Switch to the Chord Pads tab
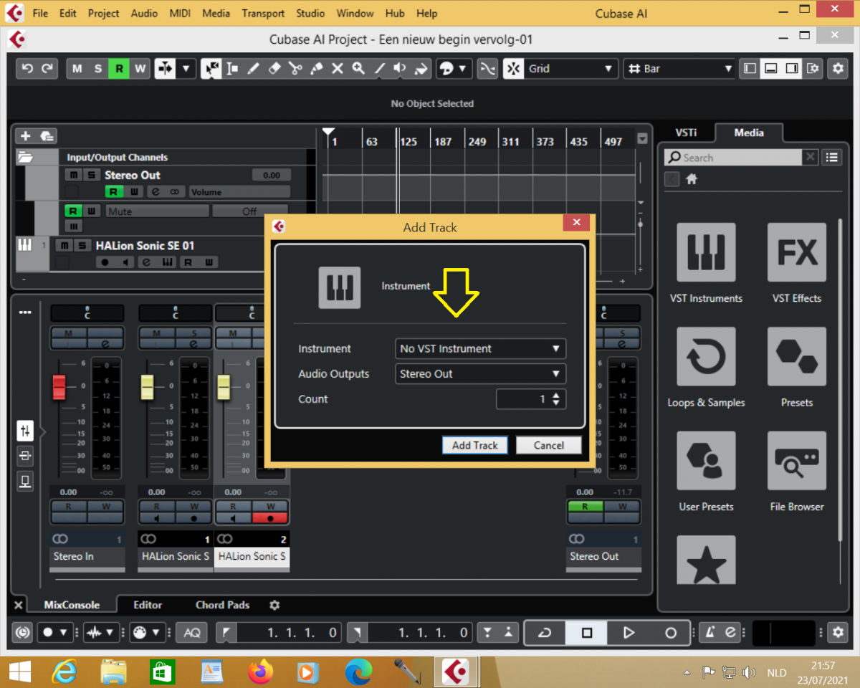860x688 pixels. point(222,605)
